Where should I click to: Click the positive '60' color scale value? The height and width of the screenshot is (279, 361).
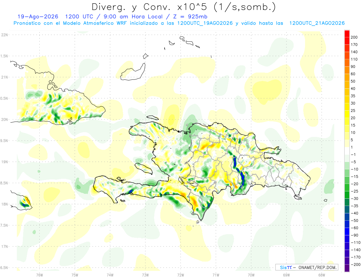point(353,74)
